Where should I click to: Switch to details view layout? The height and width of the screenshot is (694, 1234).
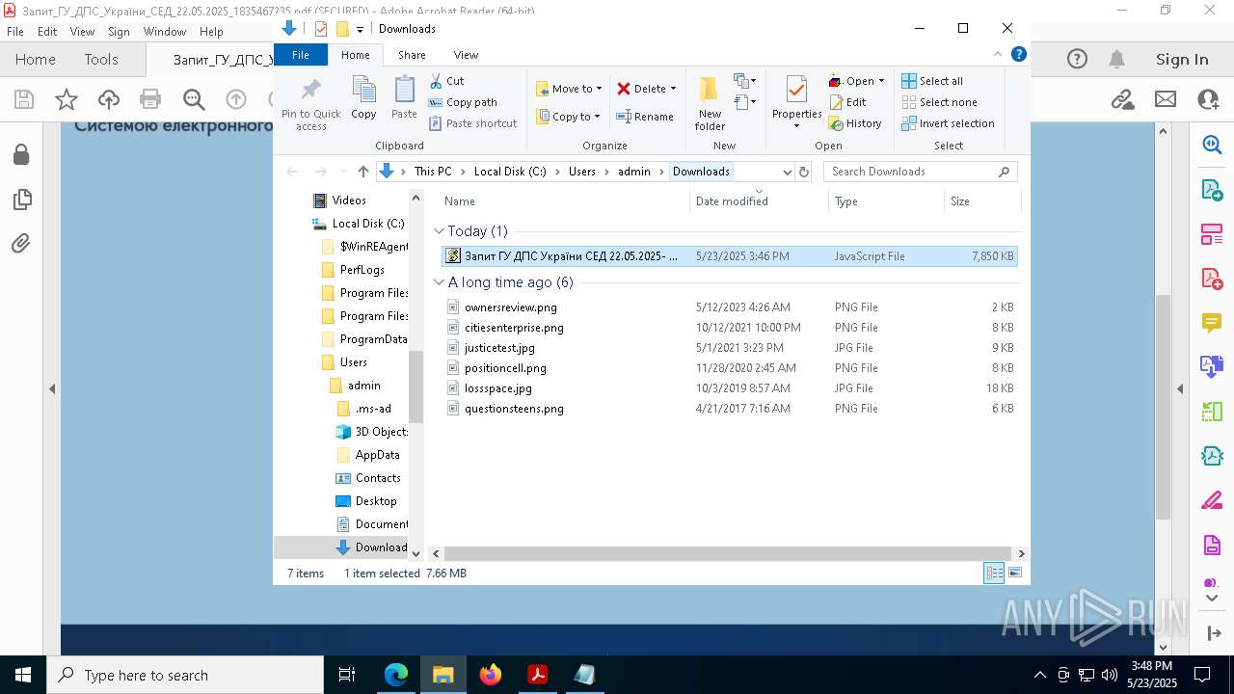point(994,573)
